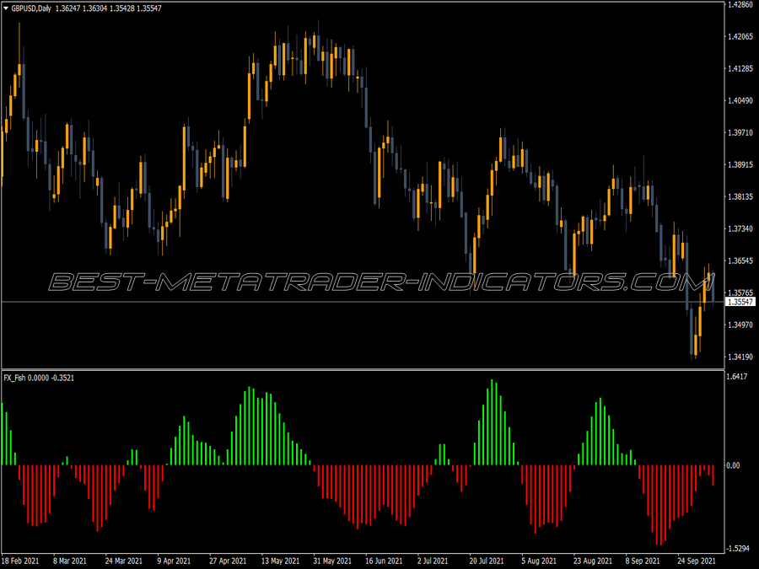This screenshot has height=569, width=759.
Task: Click the current price tag 1.35547
Action: (x=740, y=302)
